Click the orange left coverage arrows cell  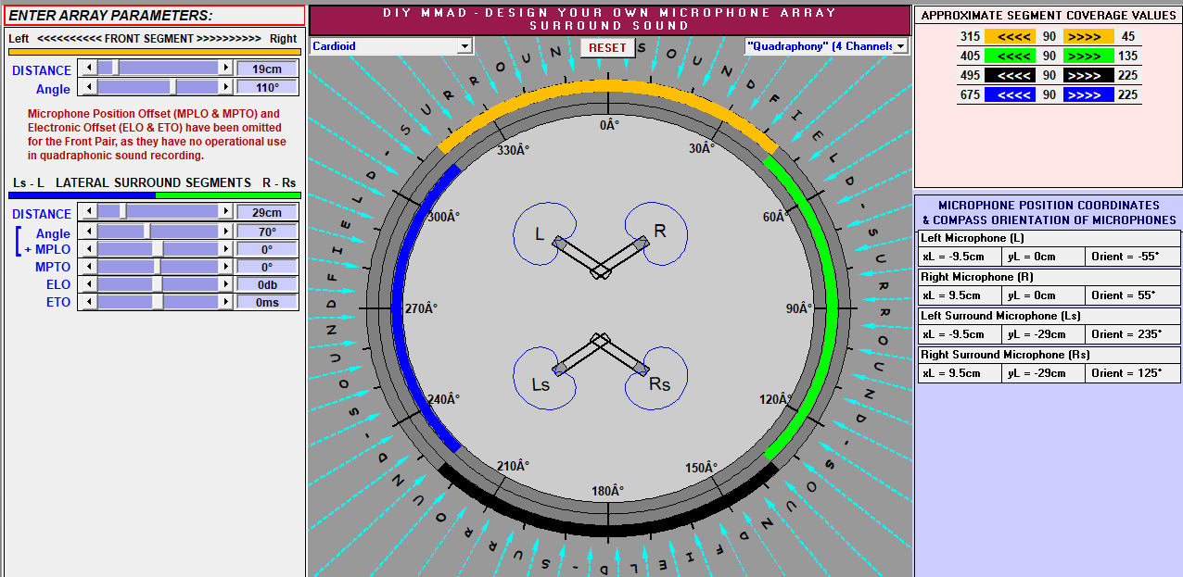click(1010, 36)
